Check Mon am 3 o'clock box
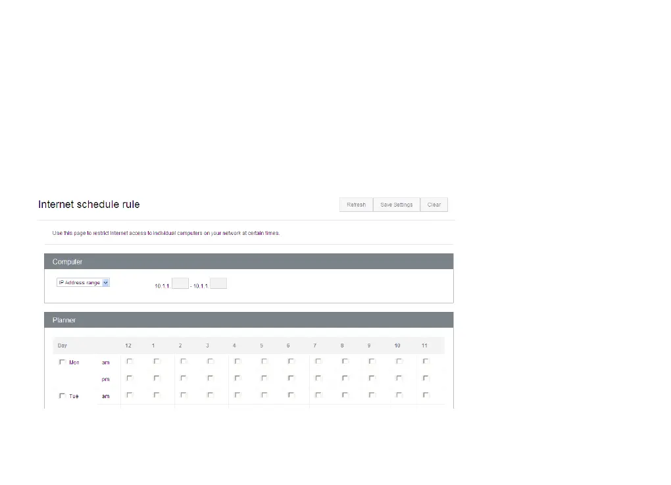Screen dimensions: 671x485 211,361
